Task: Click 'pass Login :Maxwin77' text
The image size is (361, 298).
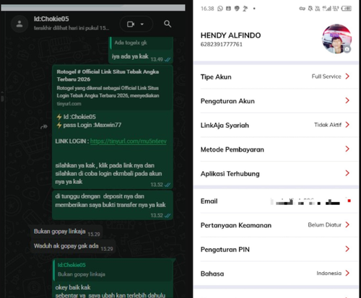Action: (92, 125)
